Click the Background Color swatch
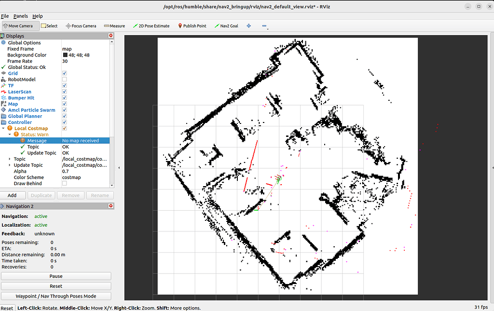This screenshot has width=494, height=311. coord(65,55)
